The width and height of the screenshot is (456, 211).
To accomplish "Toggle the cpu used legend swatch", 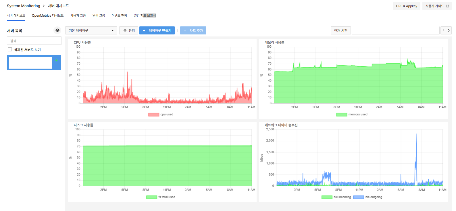I will [x=154, y=115].
